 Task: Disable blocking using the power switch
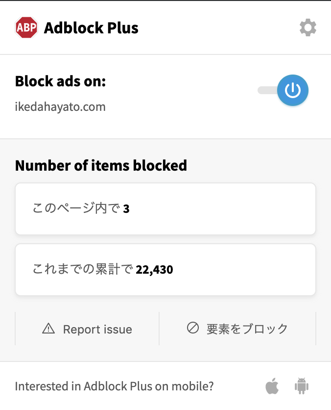292,90
